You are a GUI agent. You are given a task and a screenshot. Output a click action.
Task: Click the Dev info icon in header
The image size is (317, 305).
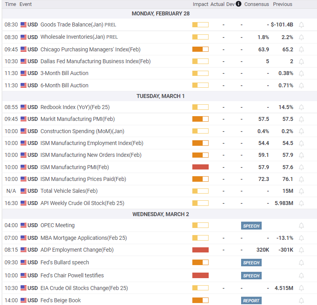(238, 4)
